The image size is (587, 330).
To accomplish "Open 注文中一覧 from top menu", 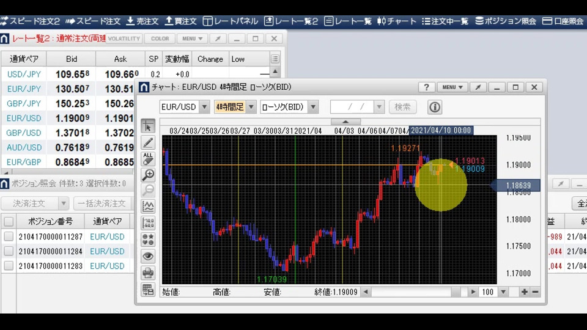I will 445,21.
